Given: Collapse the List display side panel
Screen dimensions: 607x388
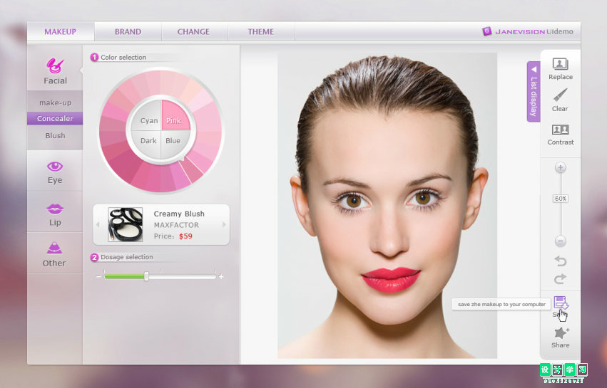Looking at the screenshot, I should pos(534,92).
